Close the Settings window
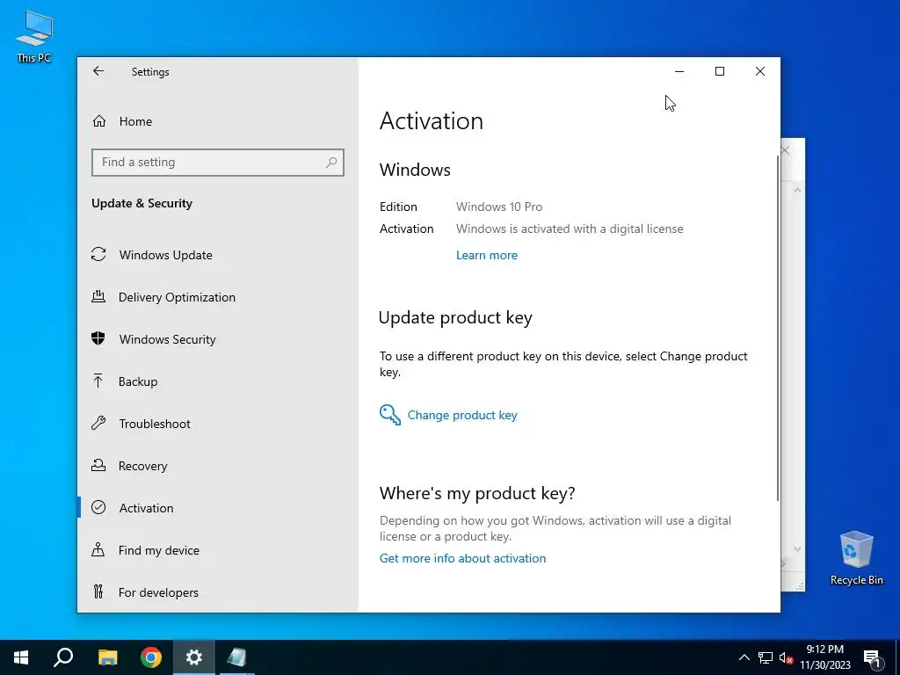This screenshot has height=675, width=900. tap(760, 71)
